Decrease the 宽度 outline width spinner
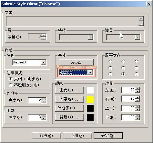The width and height of the screenshot is (153, 143). [x=44, y=102]
